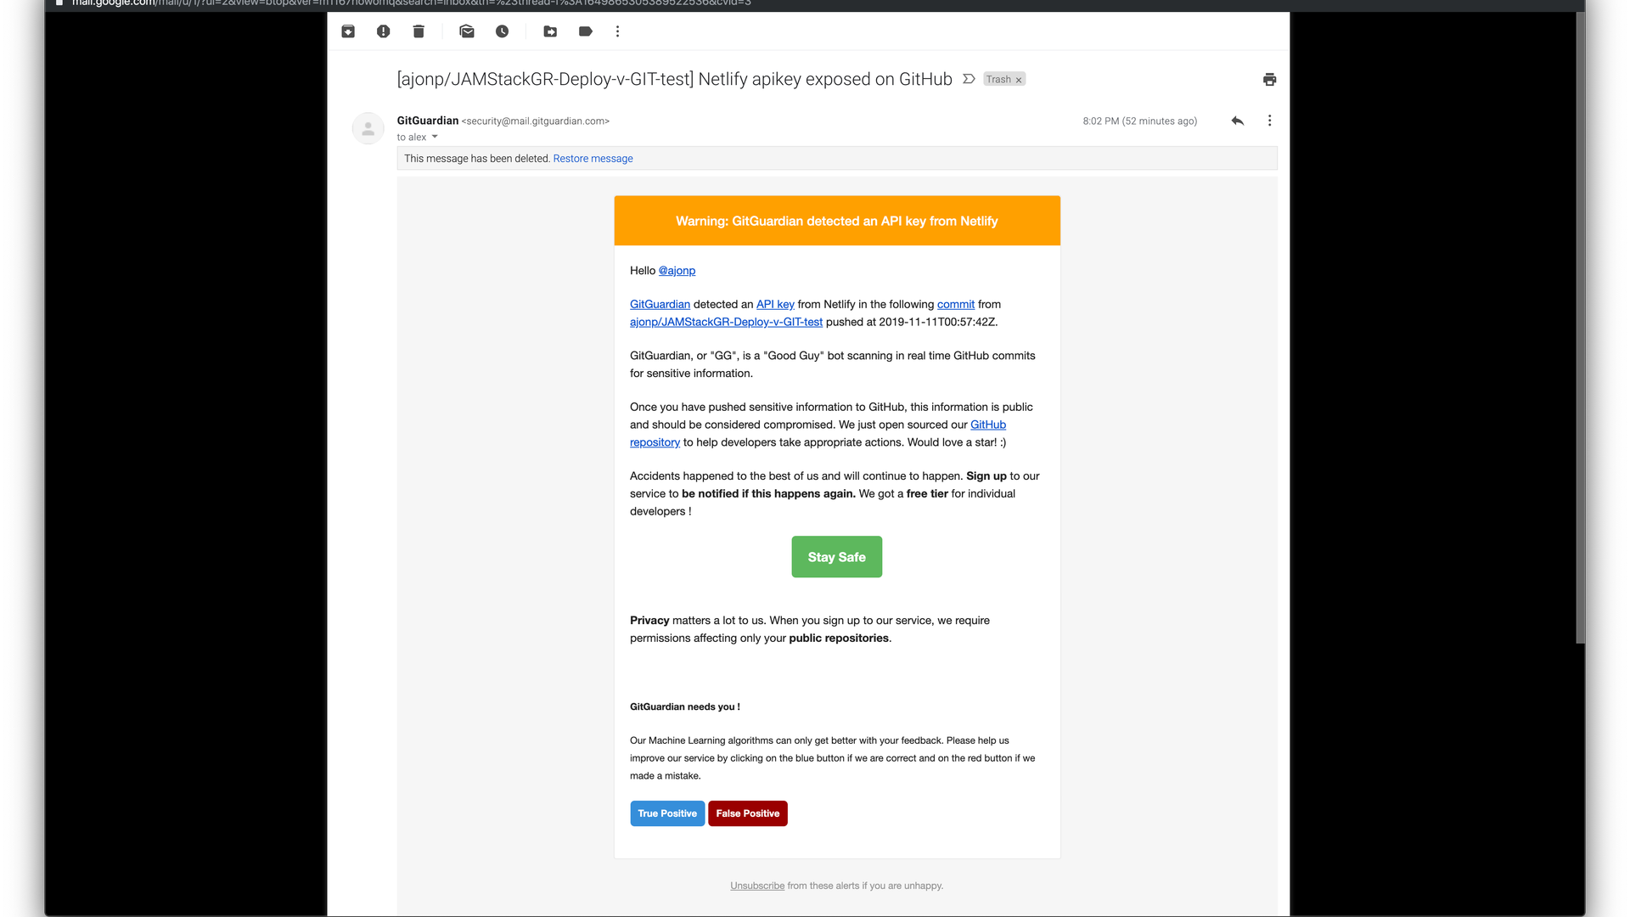Open message More menu beside reply
Viewport: 1630px width, 917px height.
coord(1269,121)
